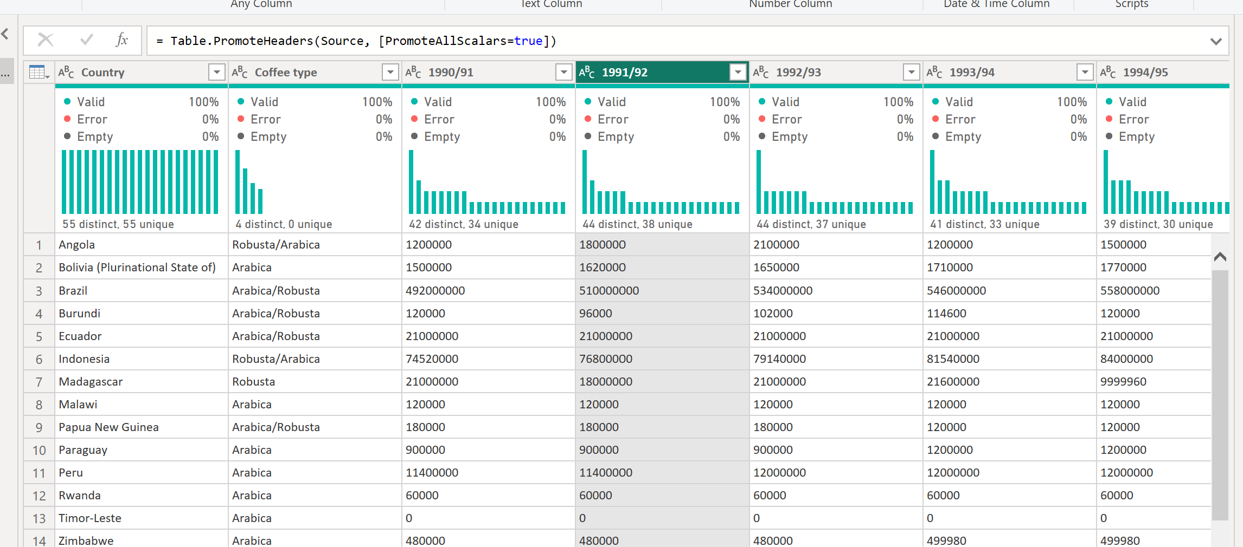
Task: Open the 1993/94 column filter dropdown
Action: tap(1085, 72)
